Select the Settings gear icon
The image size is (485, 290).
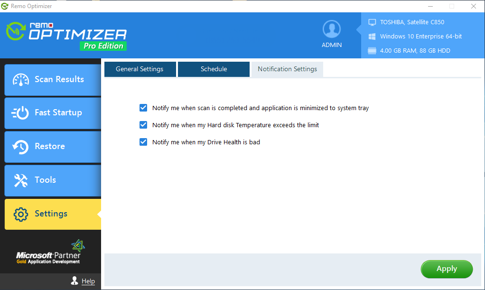(x=20, y=214)
